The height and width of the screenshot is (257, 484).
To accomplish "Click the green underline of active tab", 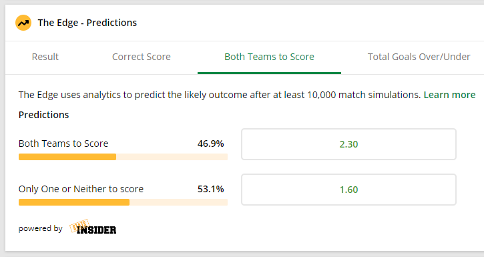I will click(x=269, y=73).
